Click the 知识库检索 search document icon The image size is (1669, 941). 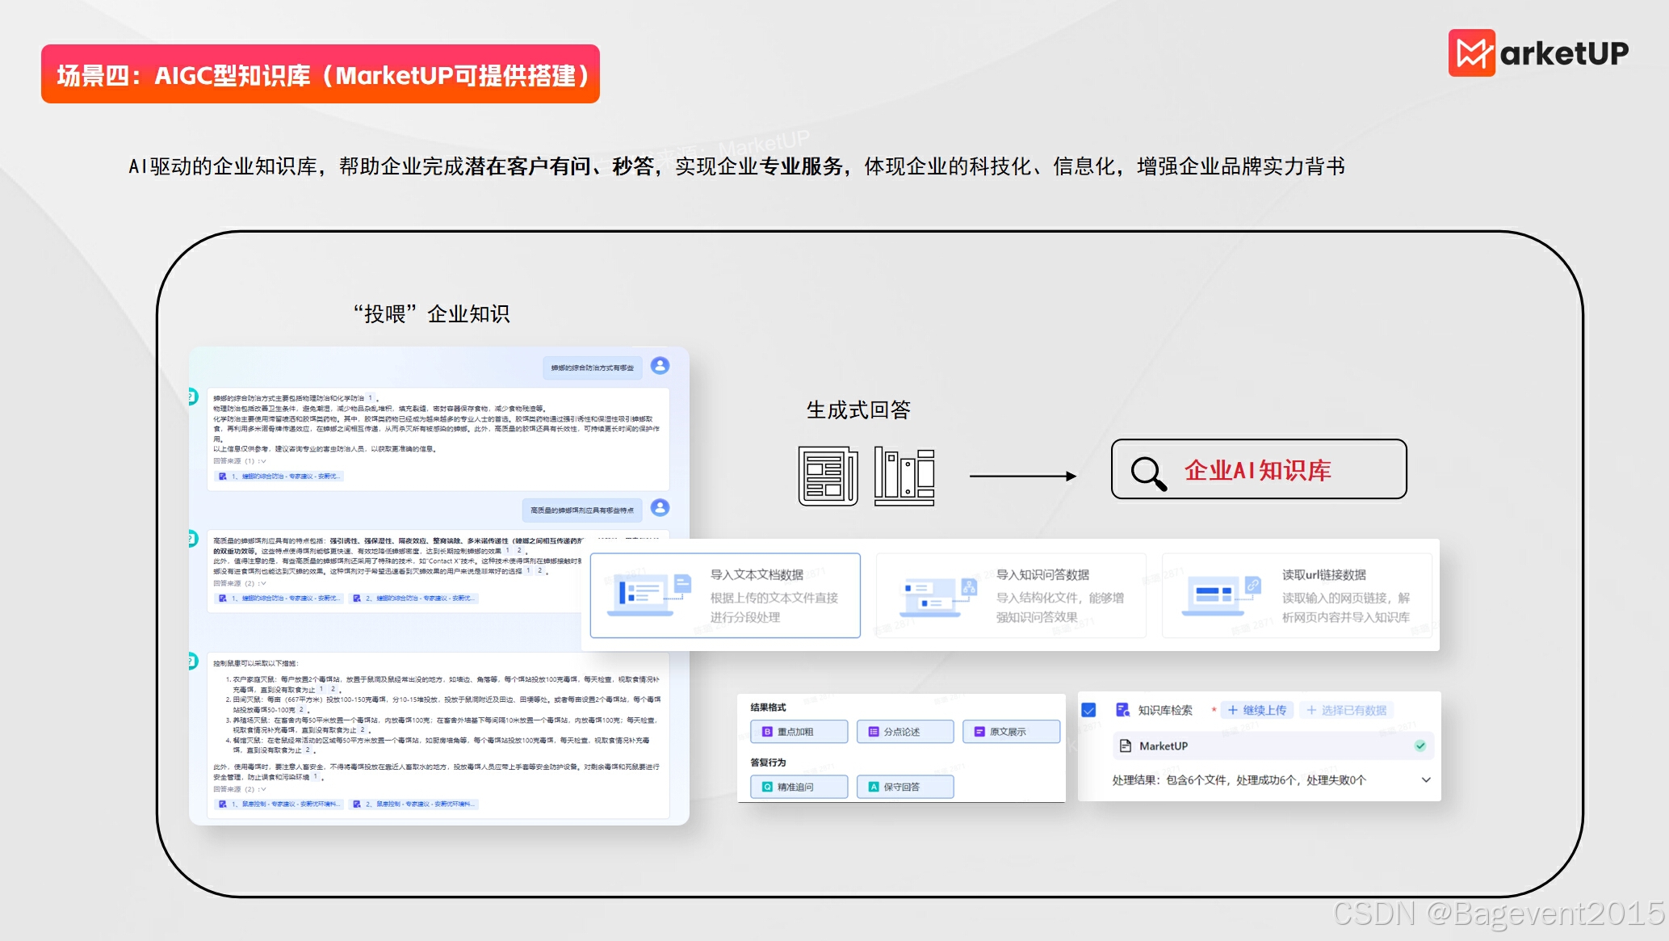(x=1122, y=710)
